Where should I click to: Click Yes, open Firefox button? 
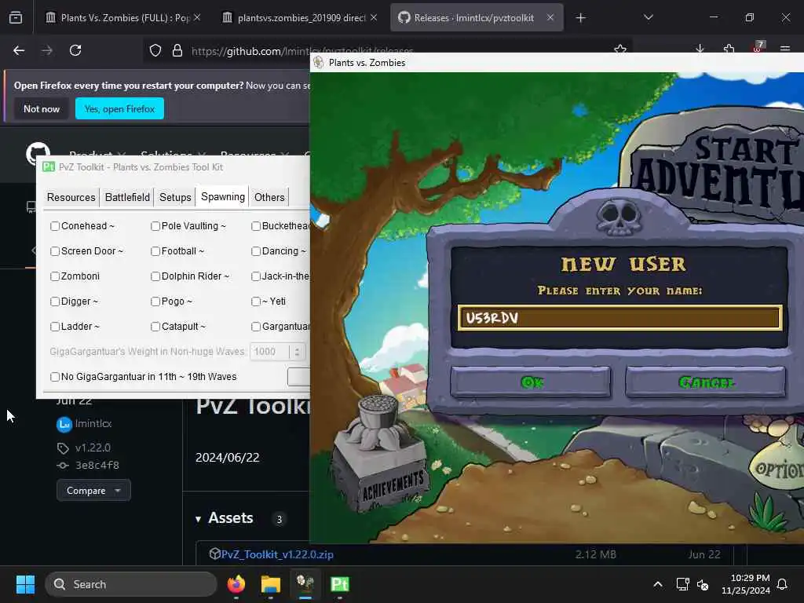119,108
